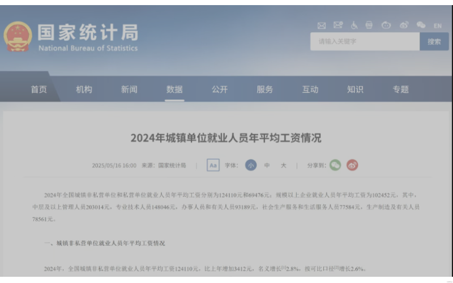Open the 互动 navigation menu
Screen dimensions: 453x283
point(310,89)
